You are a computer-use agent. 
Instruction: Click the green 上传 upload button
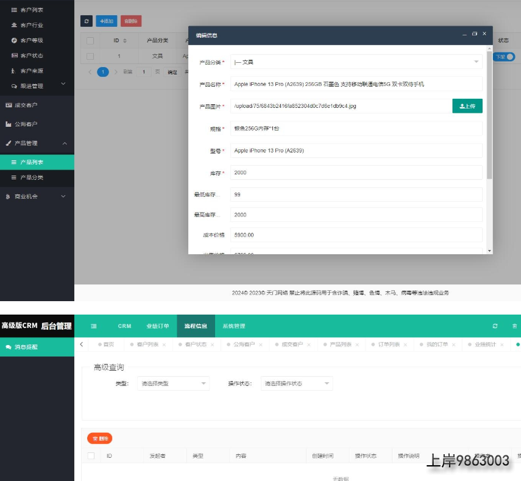tap(467, 106)
